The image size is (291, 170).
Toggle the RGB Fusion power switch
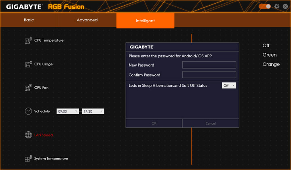pyautogui.click(x=265, y=6)
